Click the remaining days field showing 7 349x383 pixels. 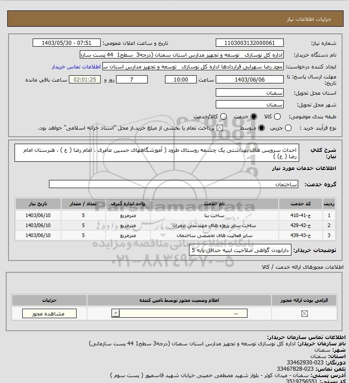(x=131, y=80)
